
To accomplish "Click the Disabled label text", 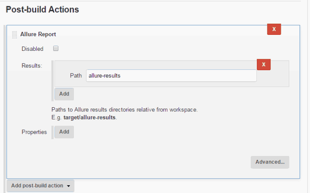I will click(32, 49).
